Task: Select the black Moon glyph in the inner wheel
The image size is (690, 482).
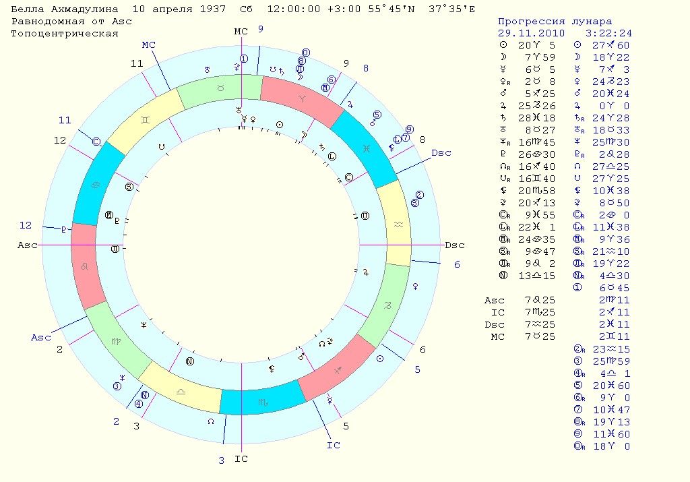Action: pyautogui.click(x=304, y=135)
